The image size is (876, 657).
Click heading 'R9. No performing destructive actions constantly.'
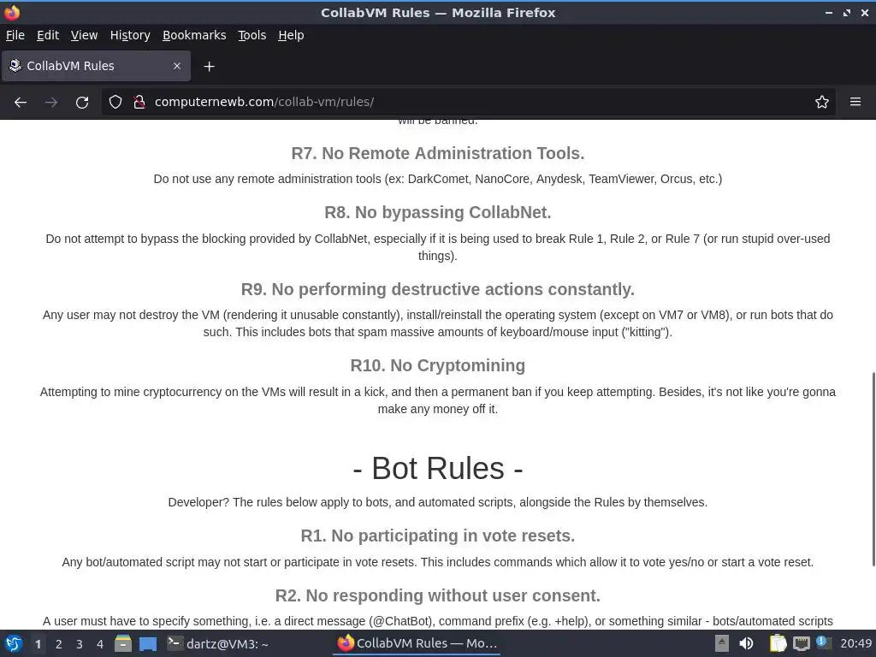click(x=437, y=289)
